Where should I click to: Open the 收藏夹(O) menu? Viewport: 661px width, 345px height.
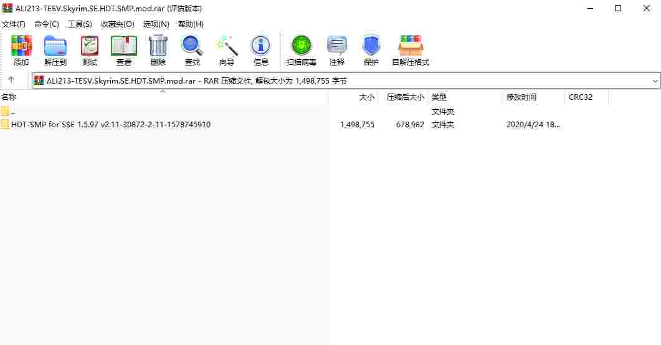pos(118,24)
